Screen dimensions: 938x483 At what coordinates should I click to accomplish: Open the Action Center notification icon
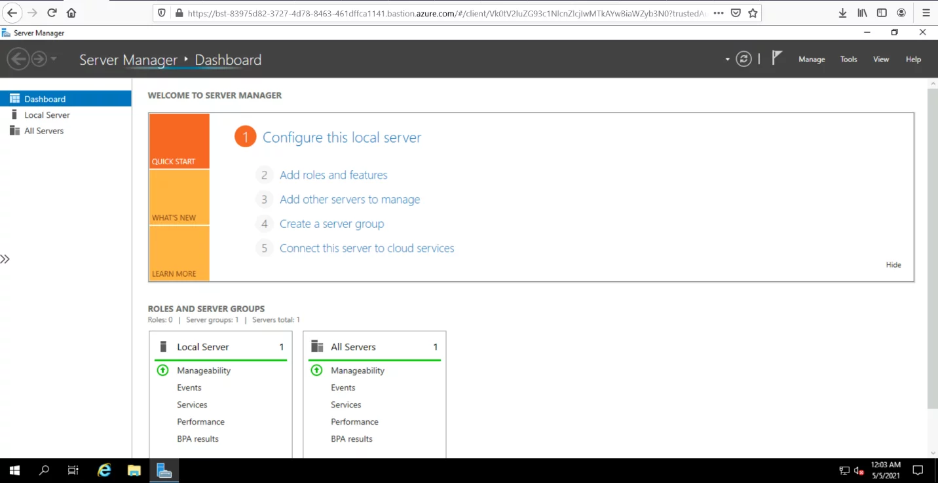[918, 470]
